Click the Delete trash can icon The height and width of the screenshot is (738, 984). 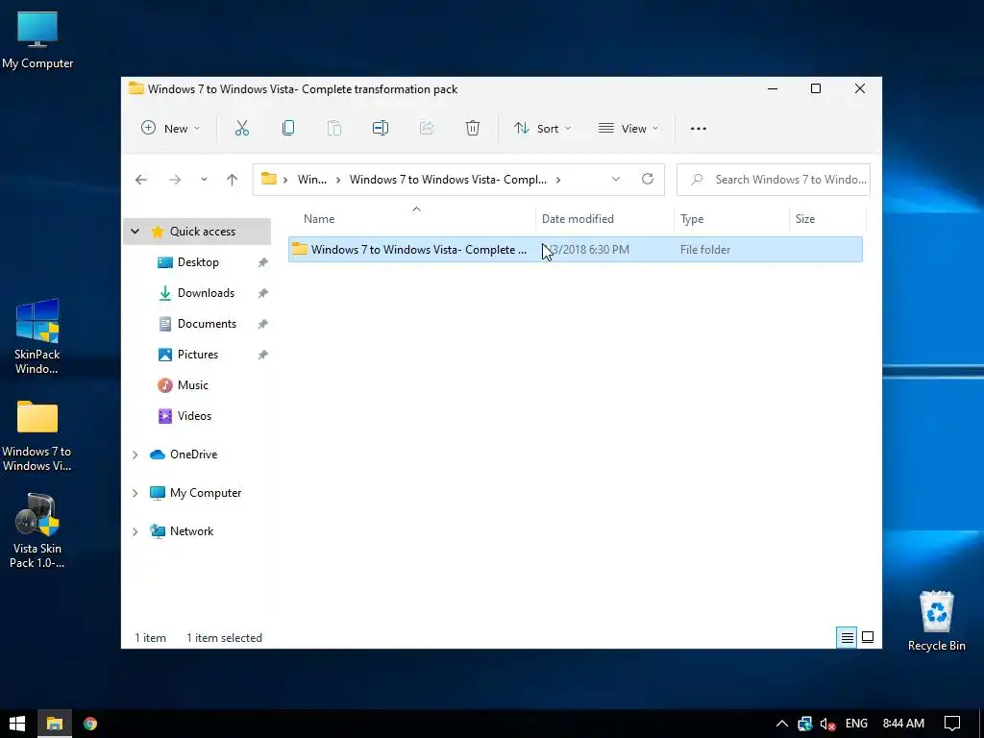click(473, 128)
